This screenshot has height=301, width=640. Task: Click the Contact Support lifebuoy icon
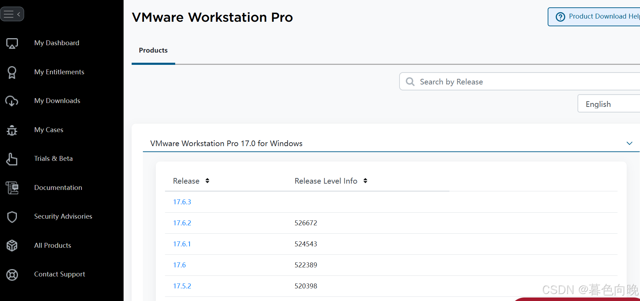tap(12, 275)
